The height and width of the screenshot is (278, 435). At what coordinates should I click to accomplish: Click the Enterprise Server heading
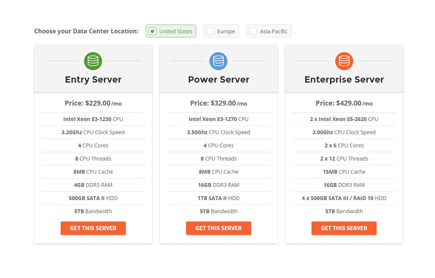click(x=344, y=80)
